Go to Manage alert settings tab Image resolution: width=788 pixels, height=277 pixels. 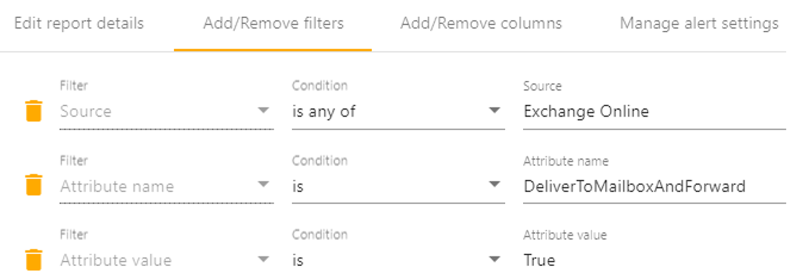[x=699, y=24]
